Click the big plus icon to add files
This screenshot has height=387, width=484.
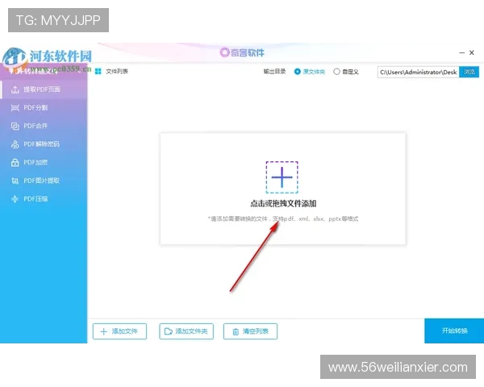282,177
